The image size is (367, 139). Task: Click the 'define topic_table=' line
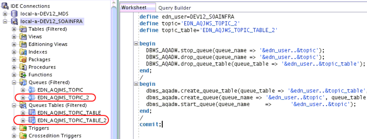208,30
